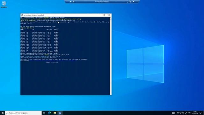Open the notification center icon
The height and width of the screenshot is (115, 204).
[x=200, y=113]
